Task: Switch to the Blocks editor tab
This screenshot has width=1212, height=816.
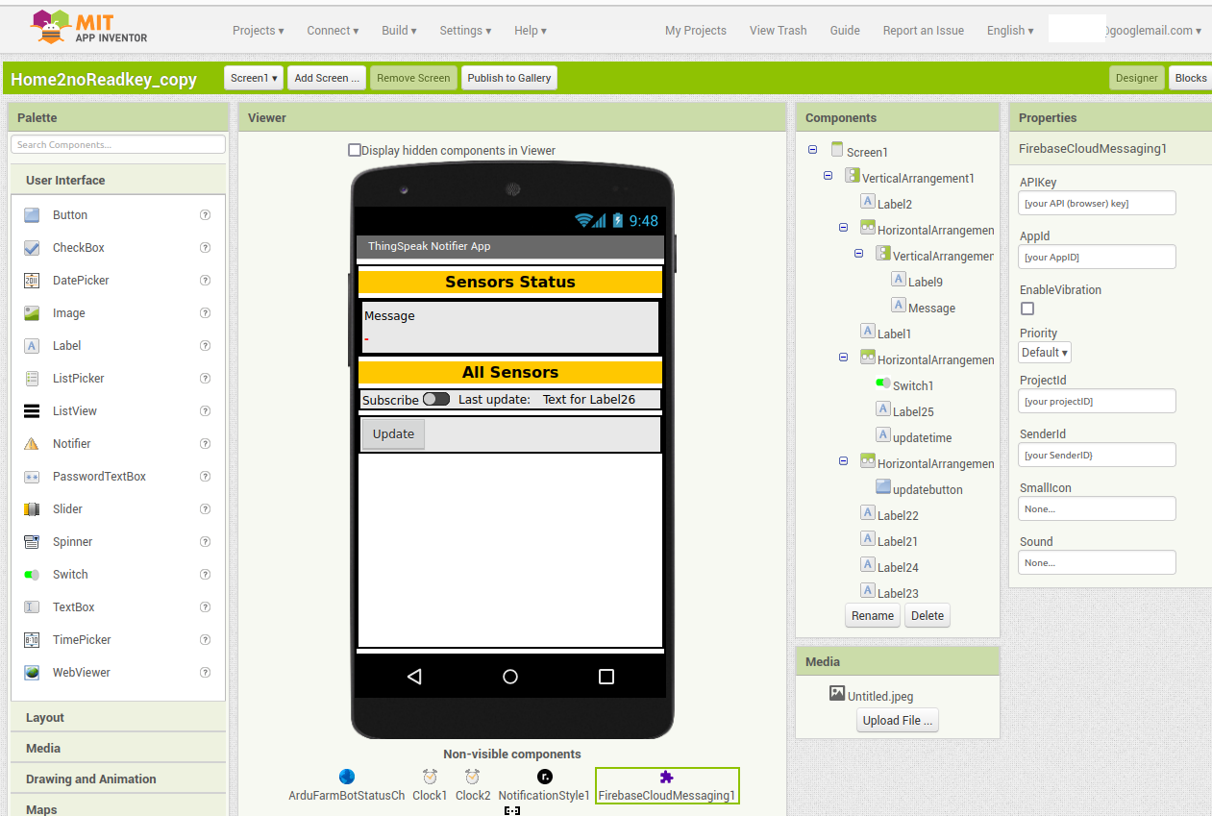Action: (1191, 78)
